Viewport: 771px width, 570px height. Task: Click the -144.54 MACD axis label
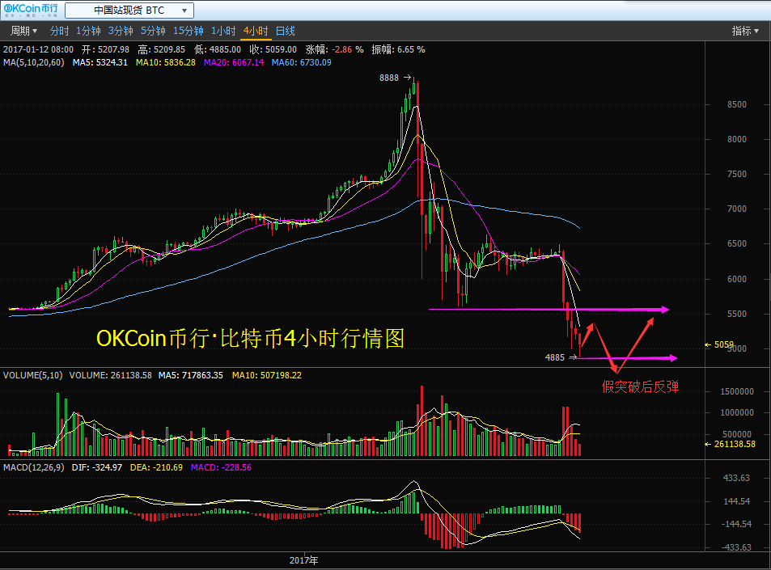[735, 524]
